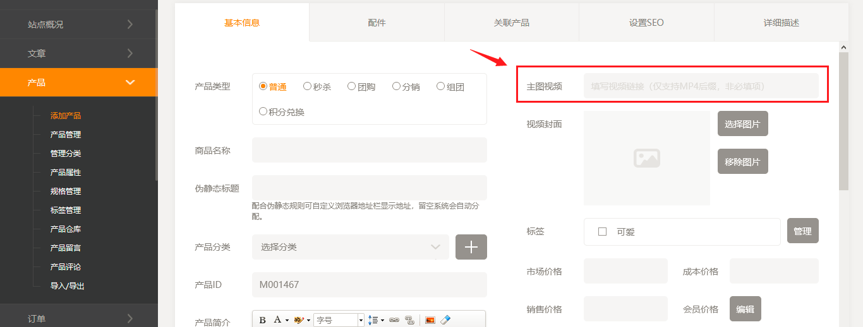The image size is (863, 327).
Task: Open 产品管理 in the sidebar
Action: click(x=66, y=135)
